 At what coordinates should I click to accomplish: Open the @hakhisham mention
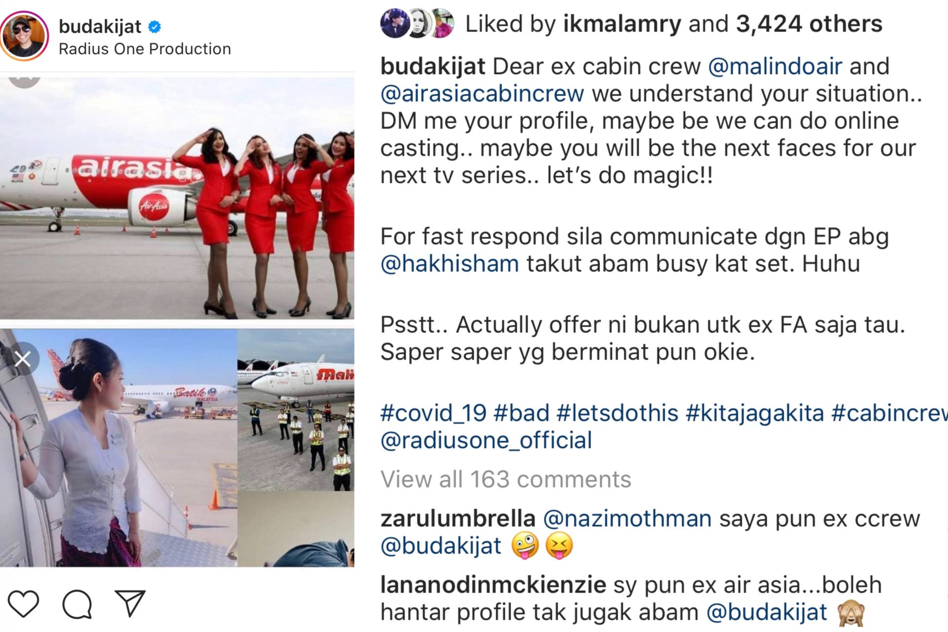click(449, 263)
